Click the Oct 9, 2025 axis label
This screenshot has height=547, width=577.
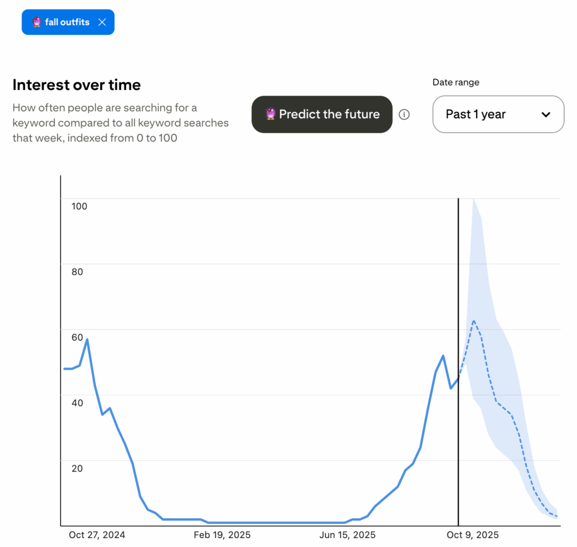point(472,535)
